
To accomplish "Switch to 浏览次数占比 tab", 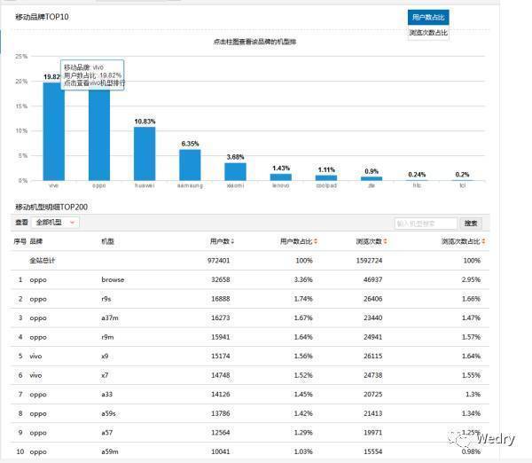I will point(428,33).
